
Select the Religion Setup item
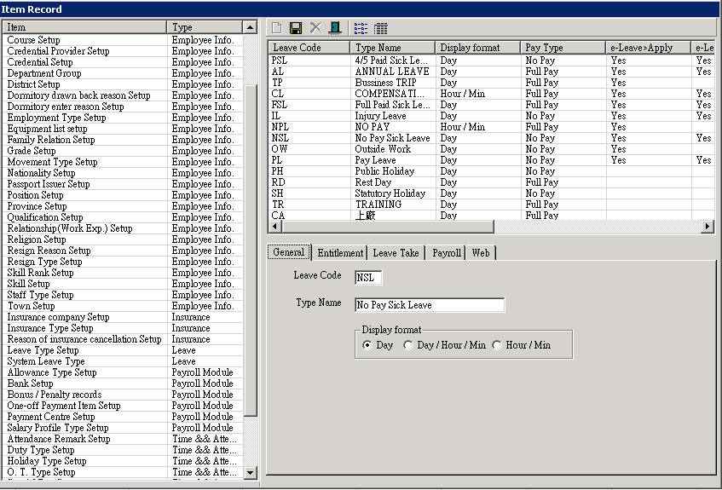tap(123, 239)
